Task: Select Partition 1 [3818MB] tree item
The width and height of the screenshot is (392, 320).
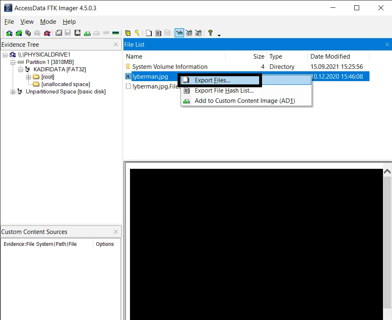Action: point(50,62)
